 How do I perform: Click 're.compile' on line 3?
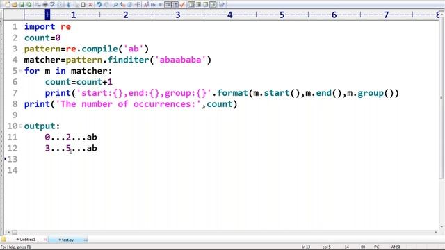[92, 49]
